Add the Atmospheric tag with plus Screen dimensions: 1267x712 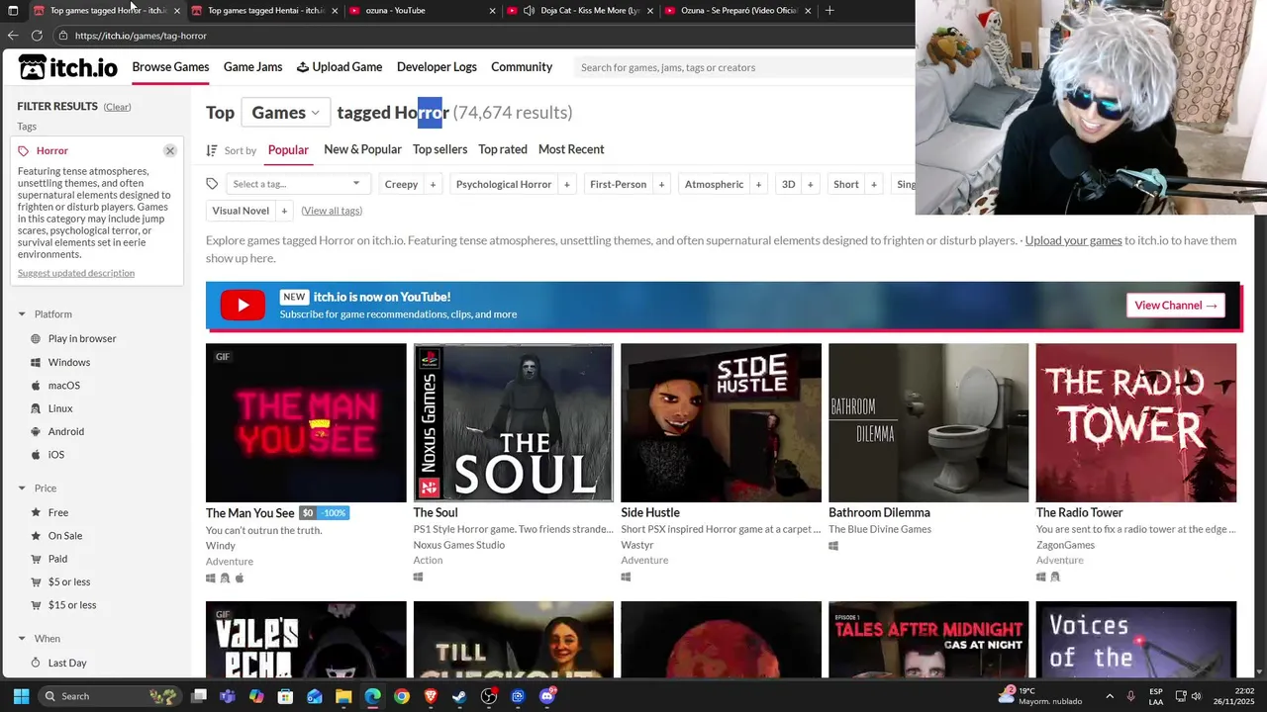tap(758, 184)
